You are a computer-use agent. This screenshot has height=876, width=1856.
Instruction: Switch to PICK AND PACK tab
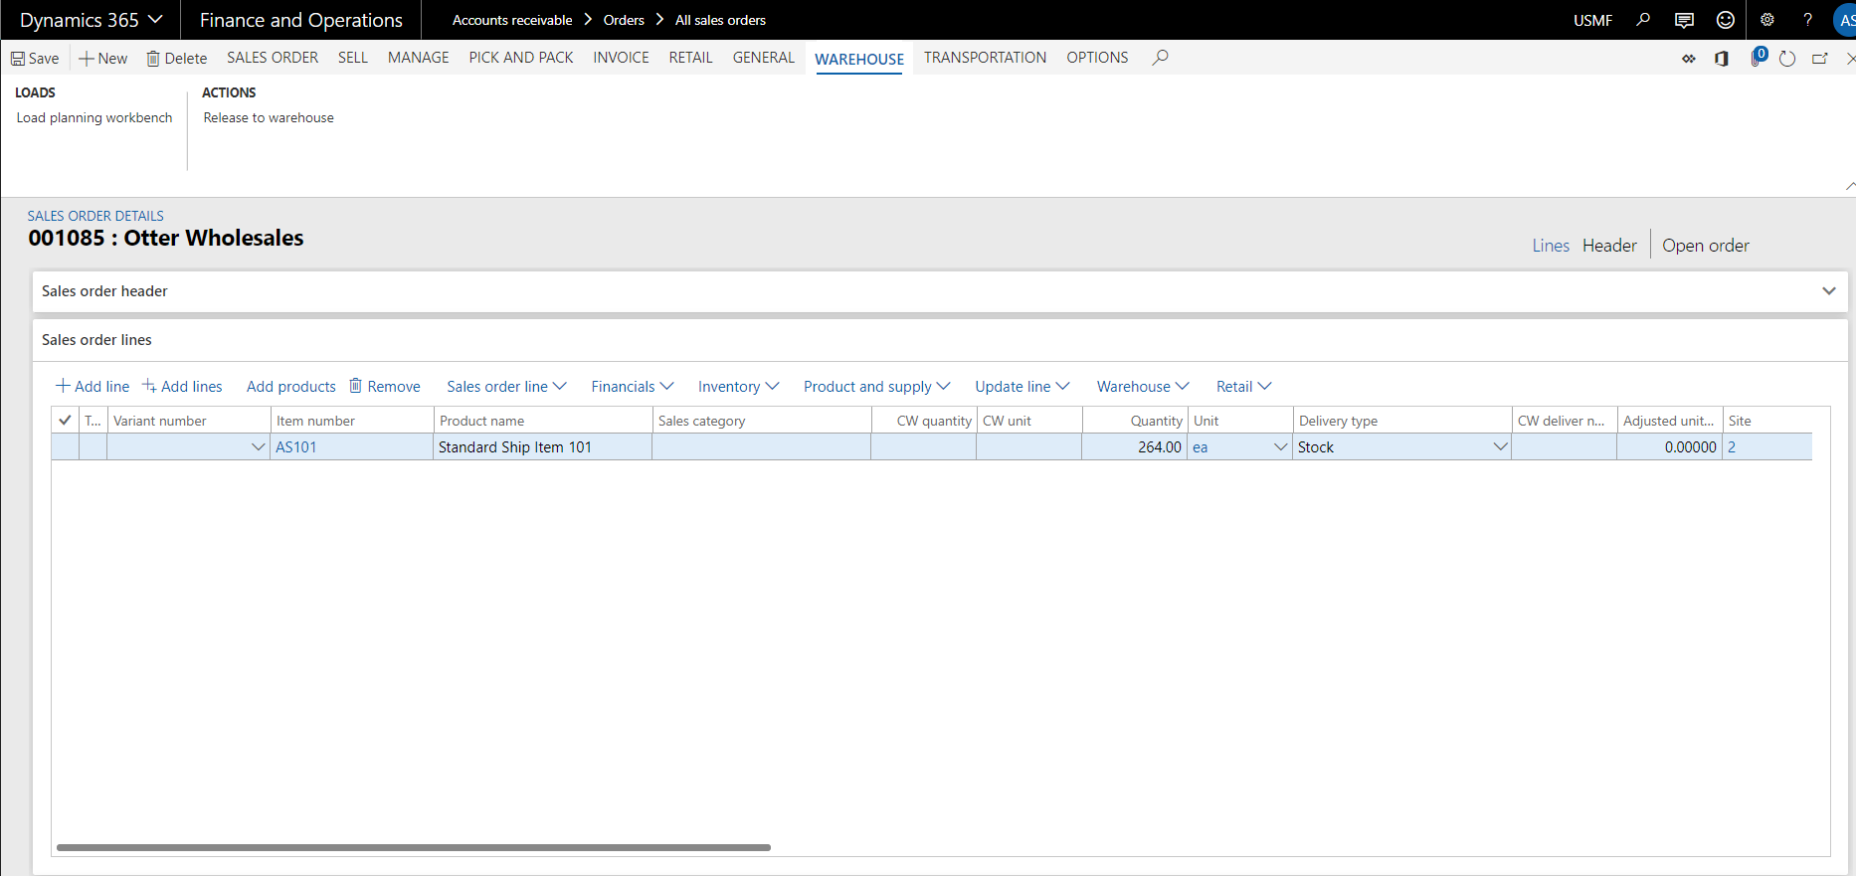click(521, 58)
